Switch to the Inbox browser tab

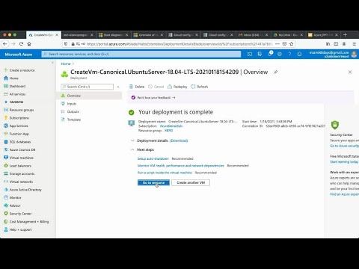point(253,35)
